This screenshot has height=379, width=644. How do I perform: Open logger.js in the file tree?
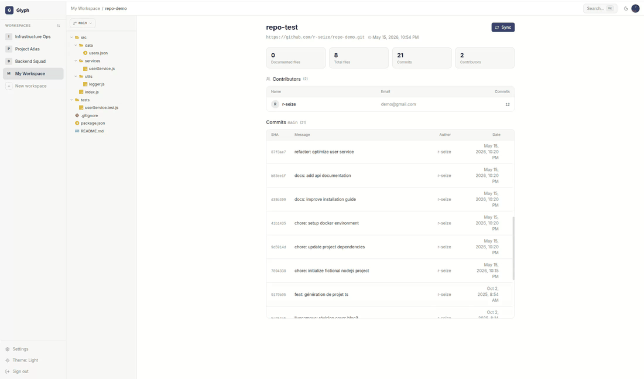click(x=97, y=84)
